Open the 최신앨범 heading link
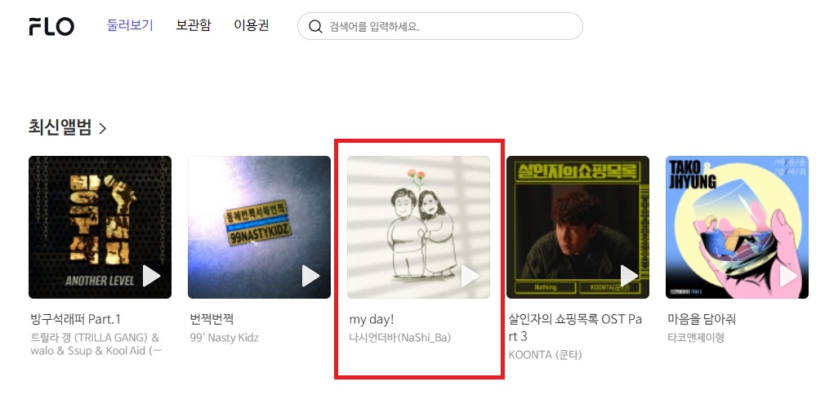The image size is (816, 417). [60, 127]
